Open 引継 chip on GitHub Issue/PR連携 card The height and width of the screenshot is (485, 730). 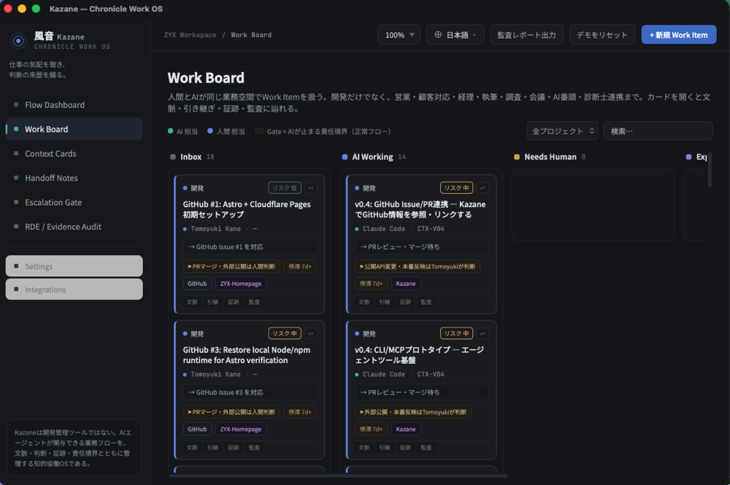(385, 302)
